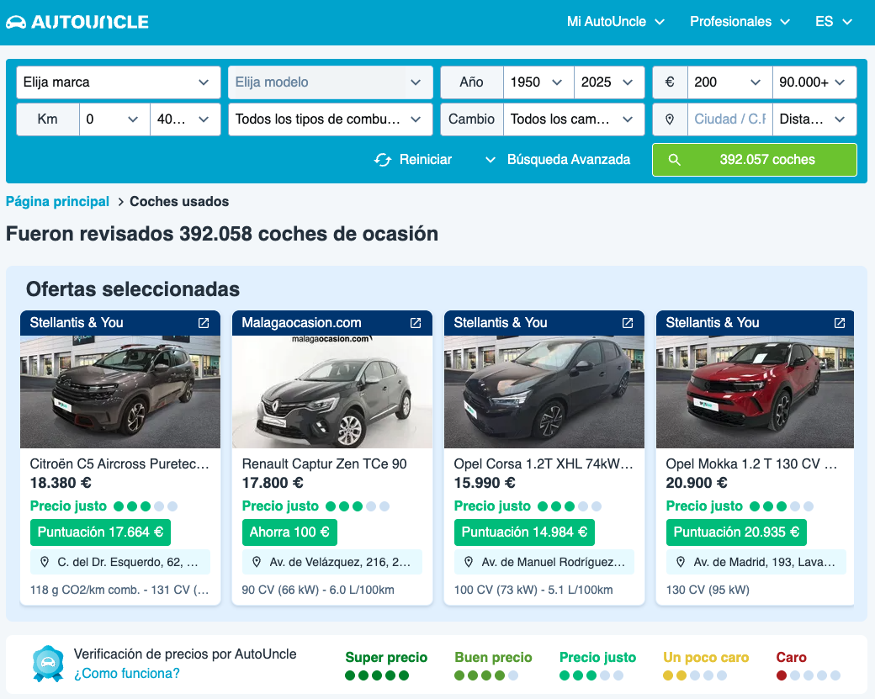
Task: Expand Búsqueda Avanzada options
Action: [558, 160]
